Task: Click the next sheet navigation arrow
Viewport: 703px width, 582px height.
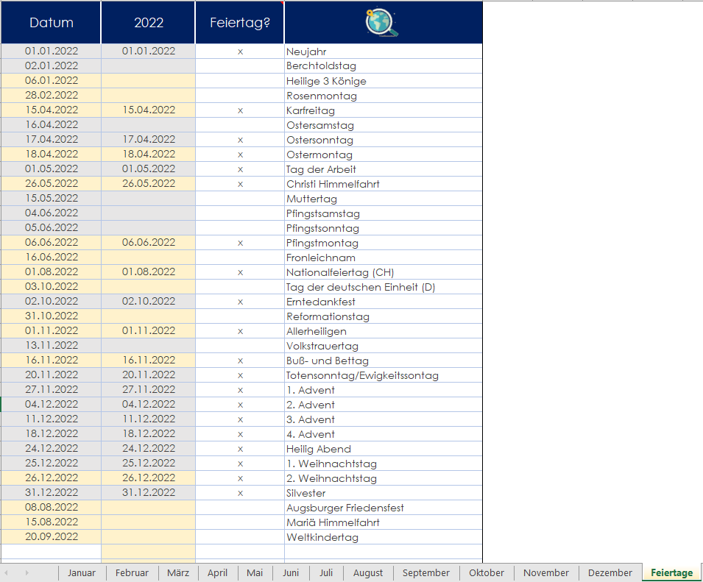Action: coord(27,572)
